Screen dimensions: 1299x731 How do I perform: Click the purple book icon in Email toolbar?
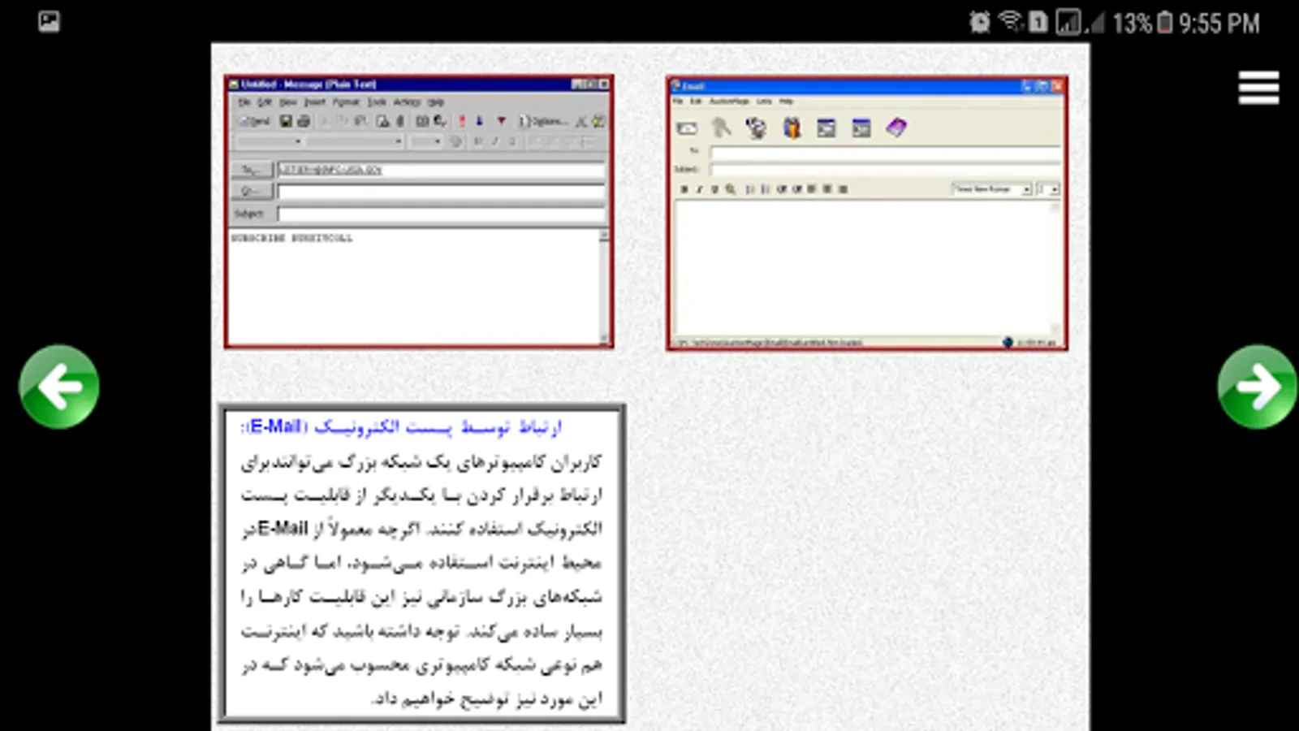[x=896, y=128]
